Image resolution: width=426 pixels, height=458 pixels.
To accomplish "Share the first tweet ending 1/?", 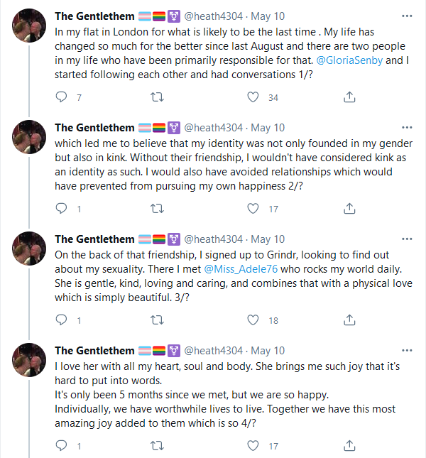I will 349,97.
